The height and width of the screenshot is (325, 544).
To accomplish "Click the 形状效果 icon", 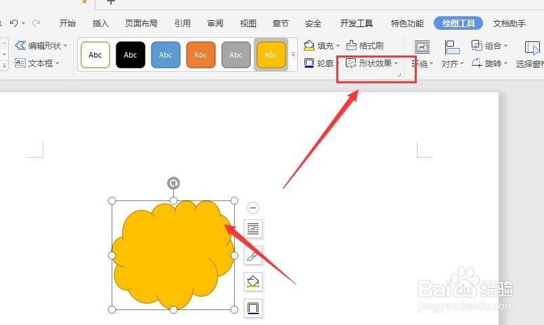I will pos(350,63).
